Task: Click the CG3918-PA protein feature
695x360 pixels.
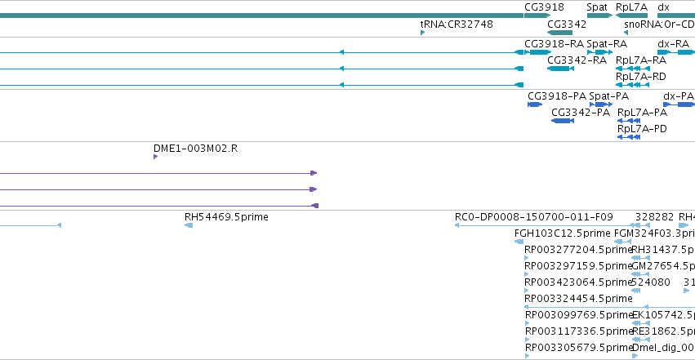Action: (x=535, y=104)
